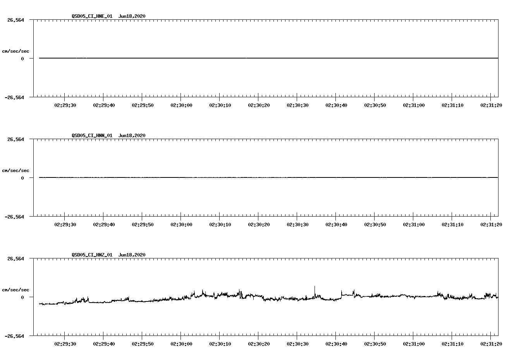Click the flat HNN trace line
This screenshot has width=526, height=358.
click(268, 177)
